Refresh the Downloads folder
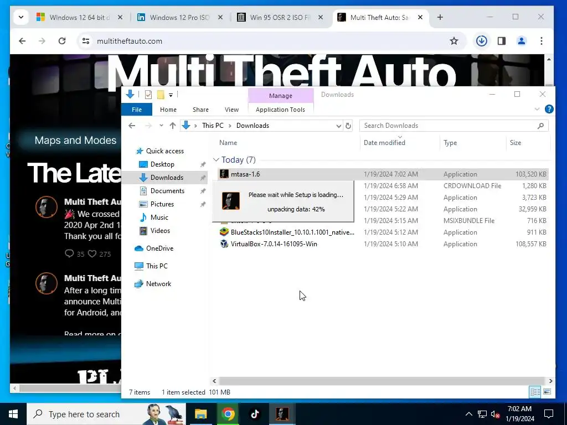The image size is (567, 425). click(x=348, y=126)
